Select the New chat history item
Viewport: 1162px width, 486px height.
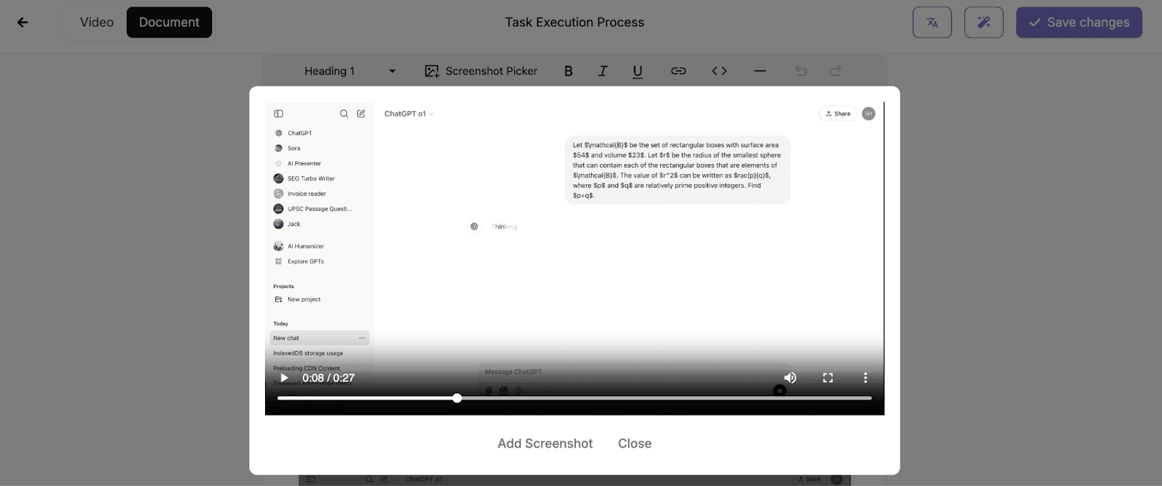coord(320,338)
